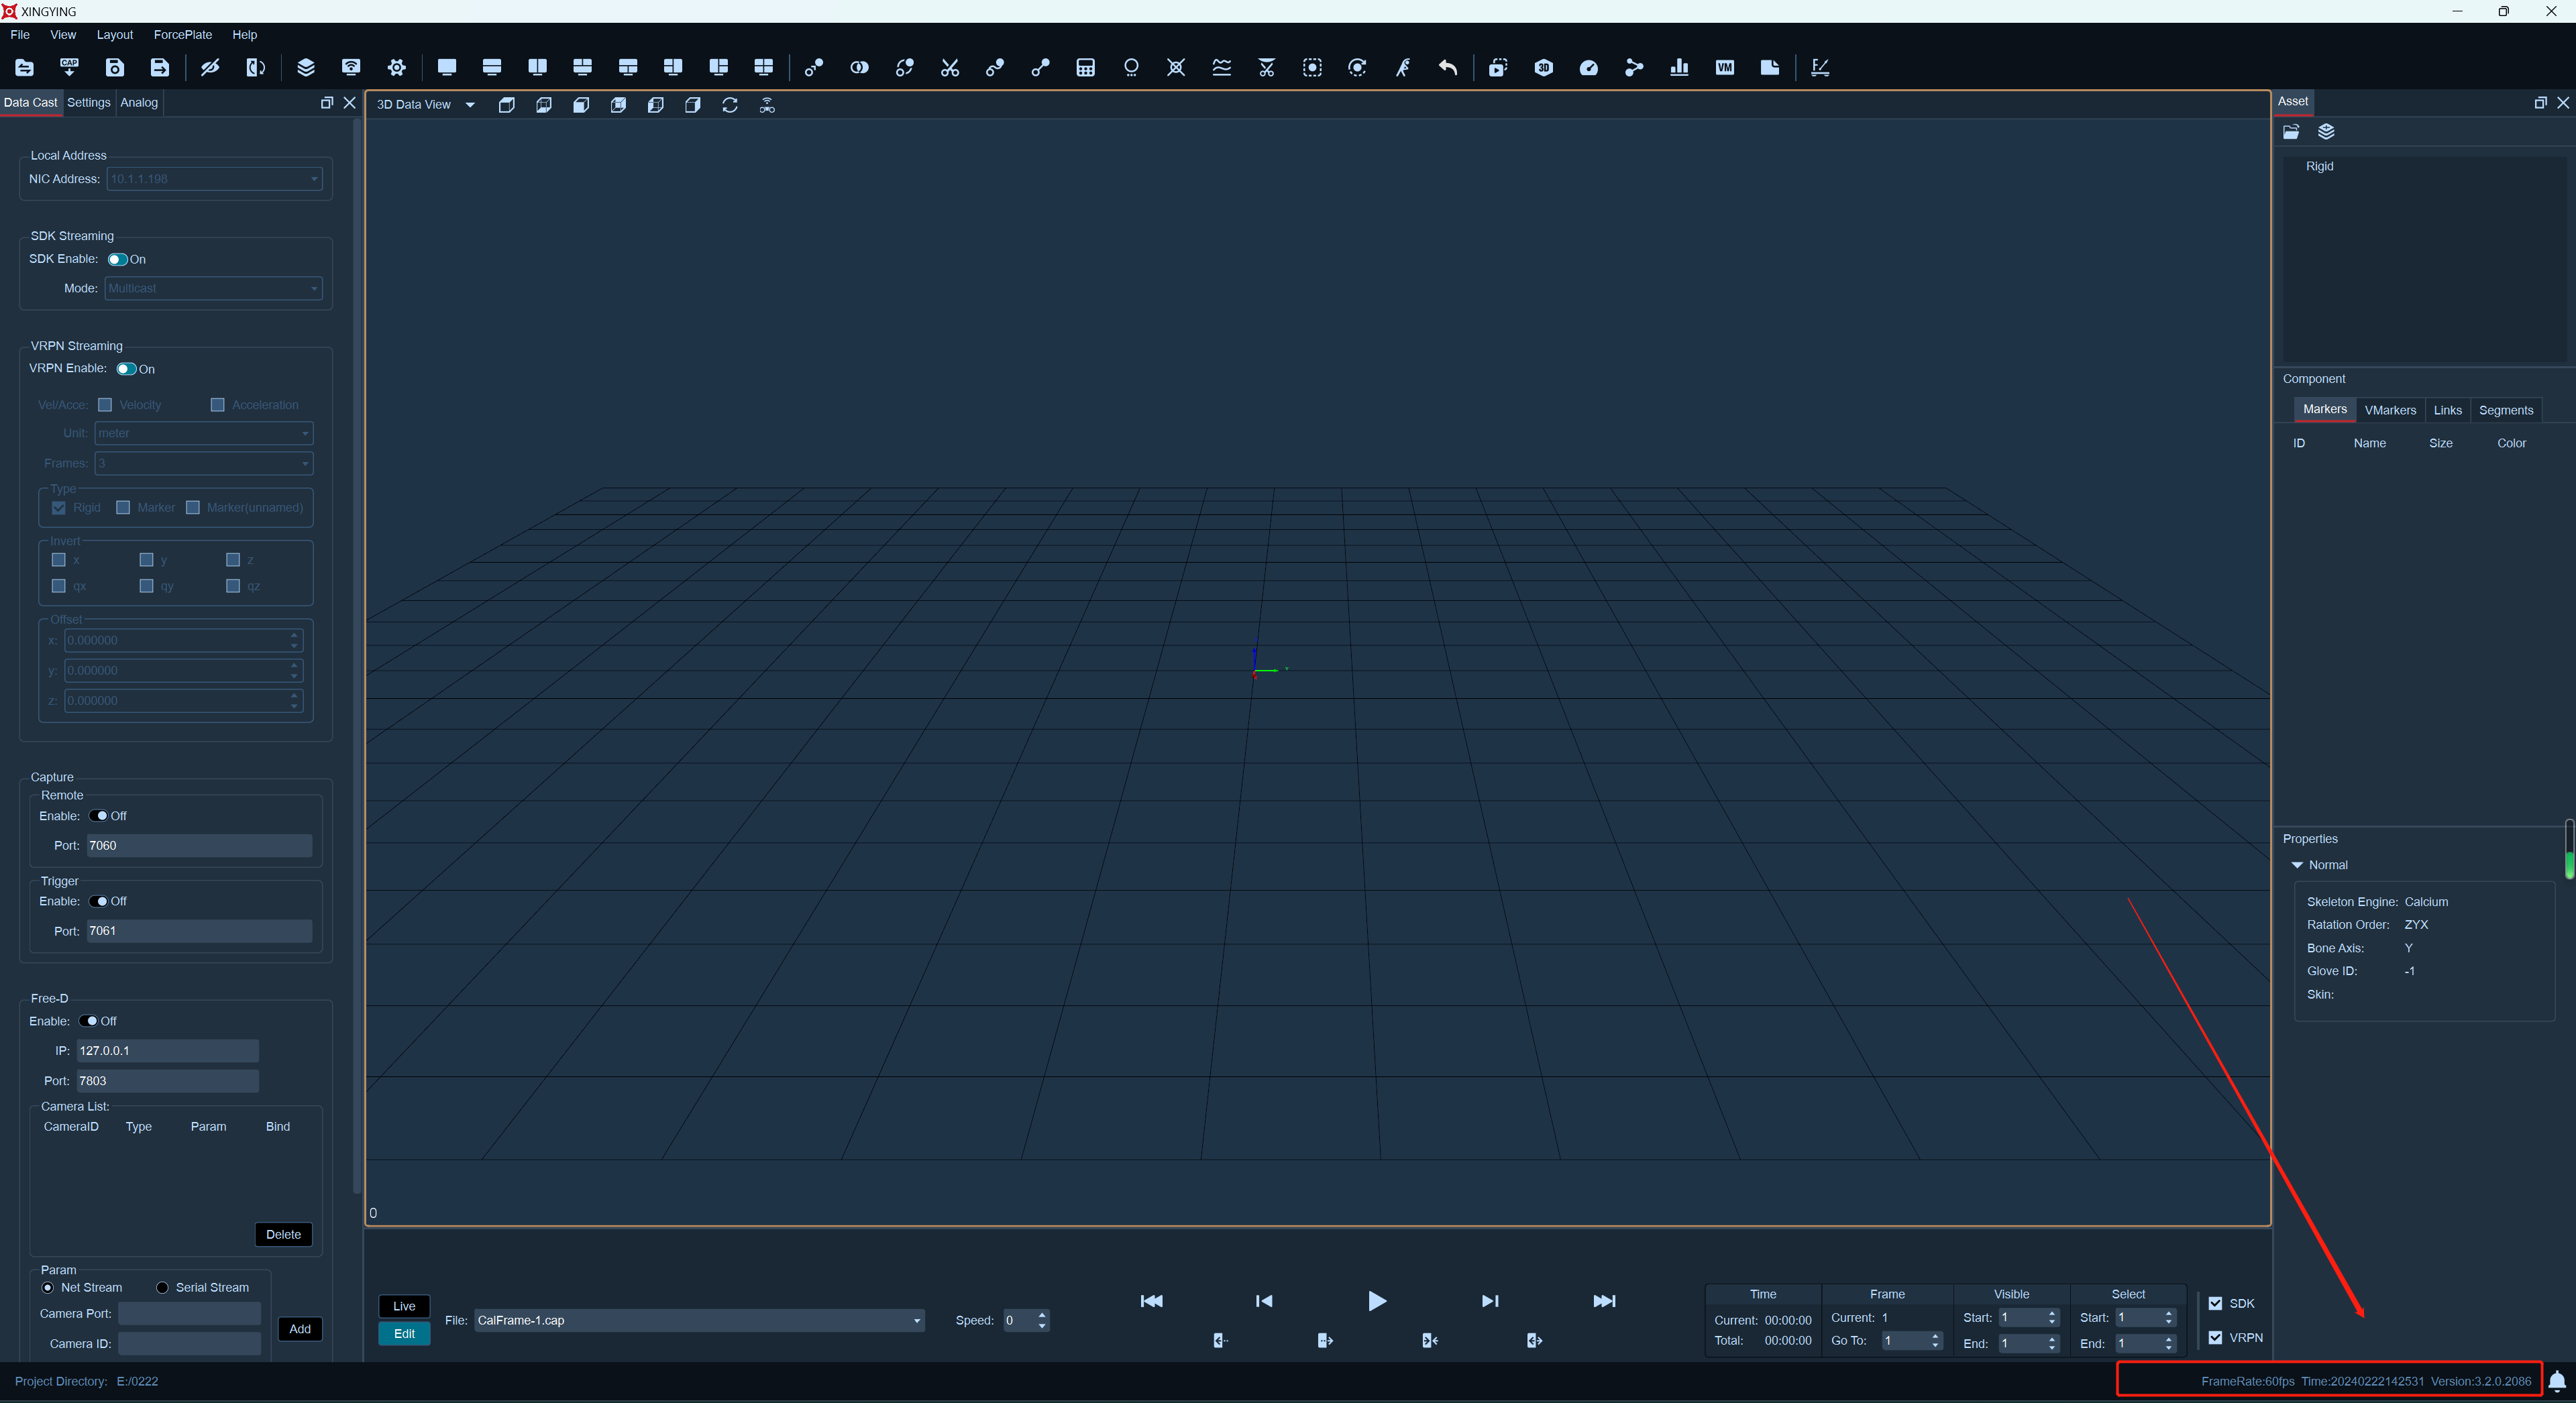Open the ForcePlate menu

[x=183, y=34]
